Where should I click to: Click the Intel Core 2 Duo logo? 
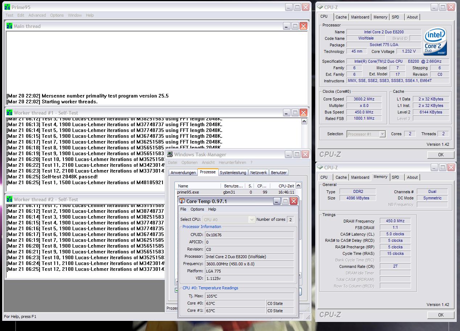tap(435, 42)
